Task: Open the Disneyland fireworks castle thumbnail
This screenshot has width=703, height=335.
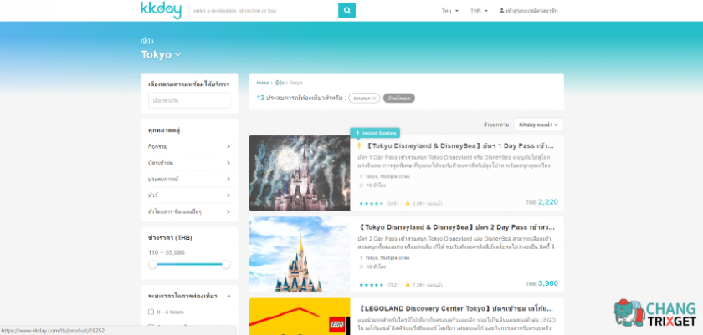Action: point(300,173)
